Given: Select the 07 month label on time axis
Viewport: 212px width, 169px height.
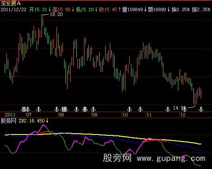Looking at the screenshot, I should tap(29, 115).
